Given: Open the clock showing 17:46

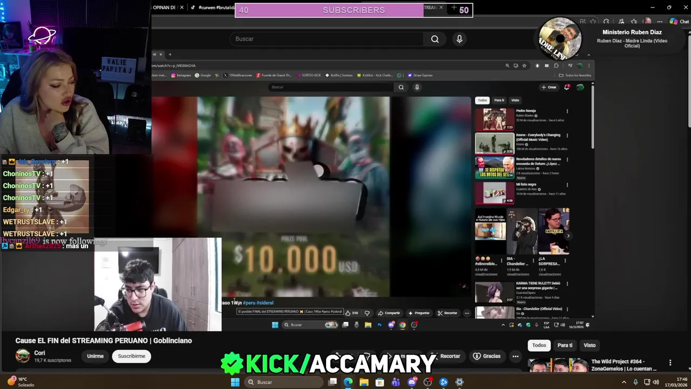Looking at the screenshot, I should [x=676, y=382].
